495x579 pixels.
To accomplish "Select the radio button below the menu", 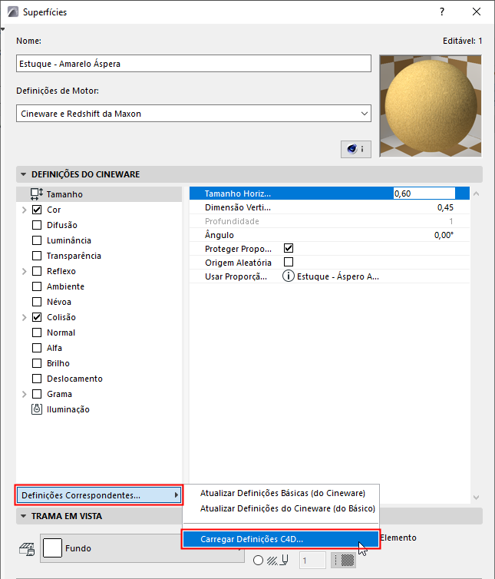I will coord(259,561).
